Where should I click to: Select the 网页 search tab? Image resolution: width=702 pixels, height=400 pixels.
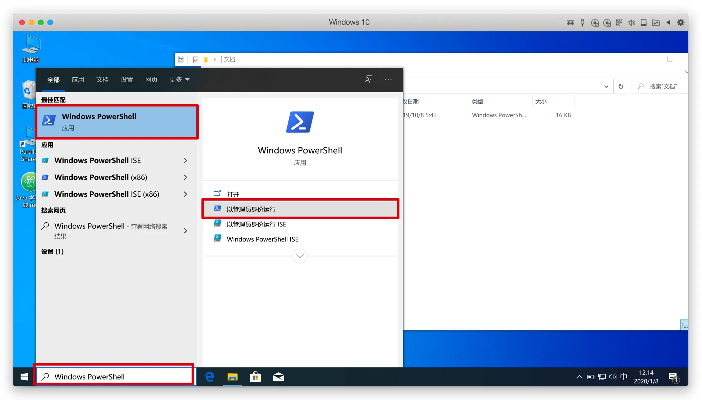(151, 80)
